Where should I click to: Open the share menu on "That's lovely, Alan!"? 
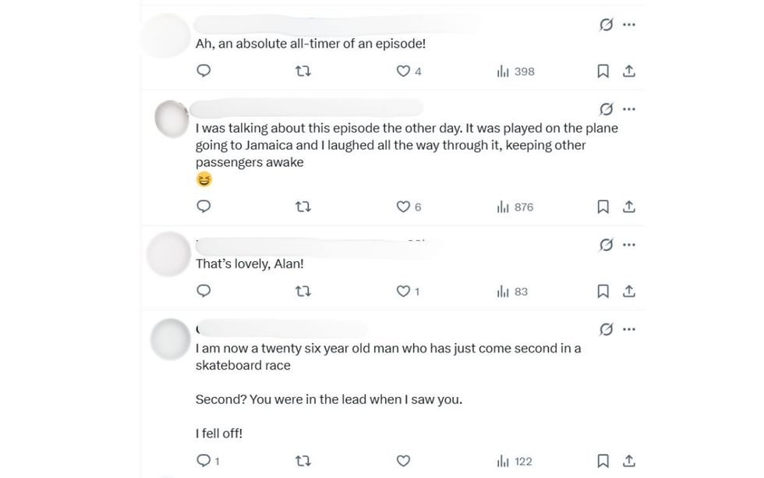(629, 291)
